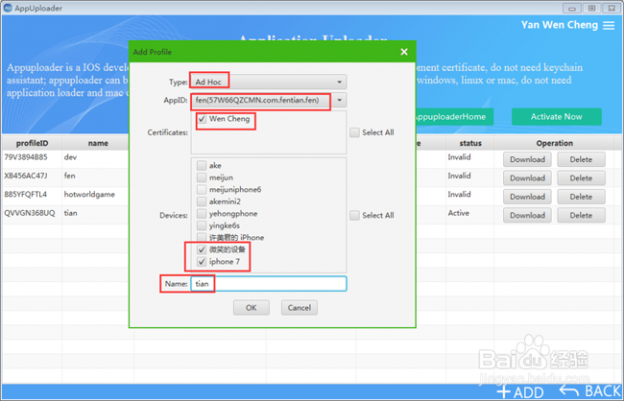
Task: Delete the fen profile
Action: pyautogui.click(x=581, y=178)
